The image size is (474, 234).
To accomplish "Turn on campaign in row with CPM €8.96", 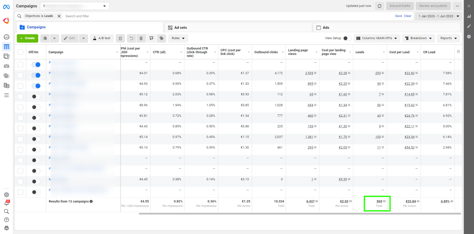I will [x=36, y=107].
